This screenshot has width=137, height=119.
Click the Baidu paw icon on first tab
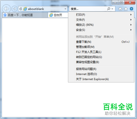point(5,15)
